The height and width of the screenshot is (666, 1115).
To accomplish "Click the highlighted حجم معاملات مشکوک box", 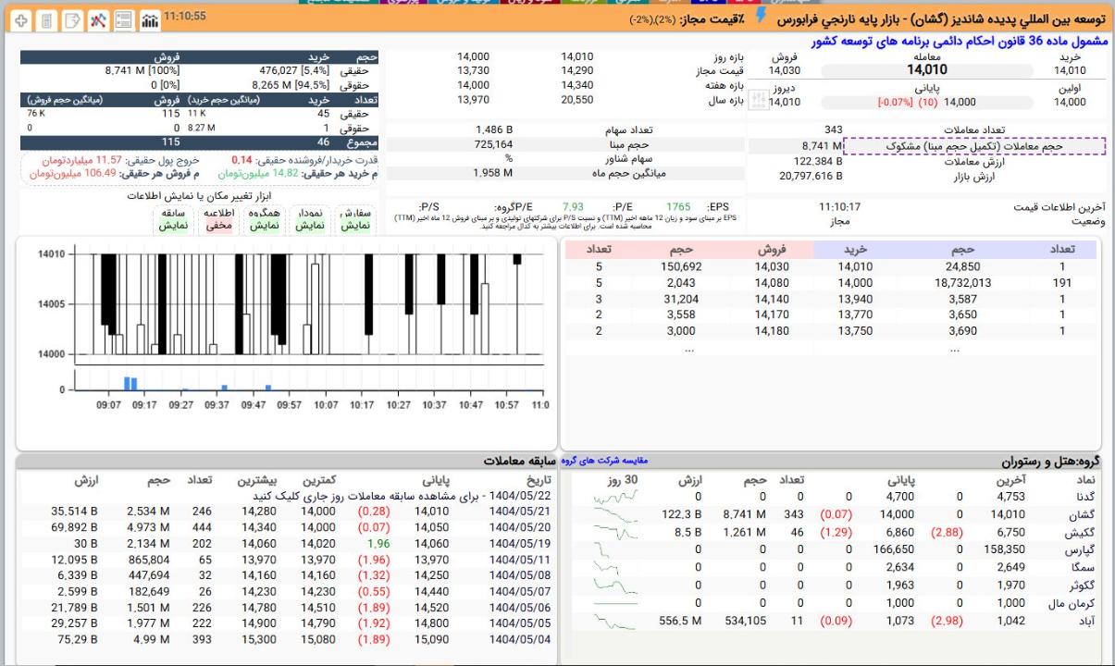I will coord(974,146).
